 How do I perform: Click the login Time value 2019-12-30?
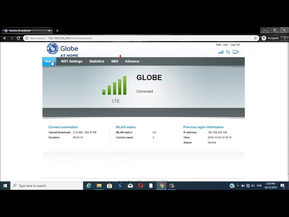tap(219, 137)
